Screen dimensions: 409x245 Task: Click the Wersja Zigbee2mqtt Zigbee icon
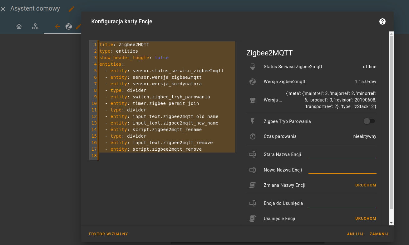pyautogui.click(x=253, y=82)
